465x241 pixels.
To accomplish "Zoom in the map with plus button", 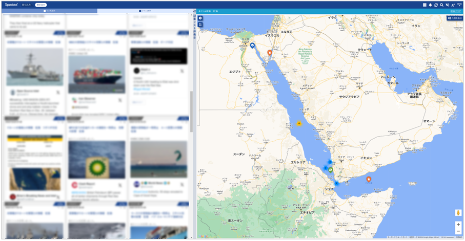I will pos(458,225).
